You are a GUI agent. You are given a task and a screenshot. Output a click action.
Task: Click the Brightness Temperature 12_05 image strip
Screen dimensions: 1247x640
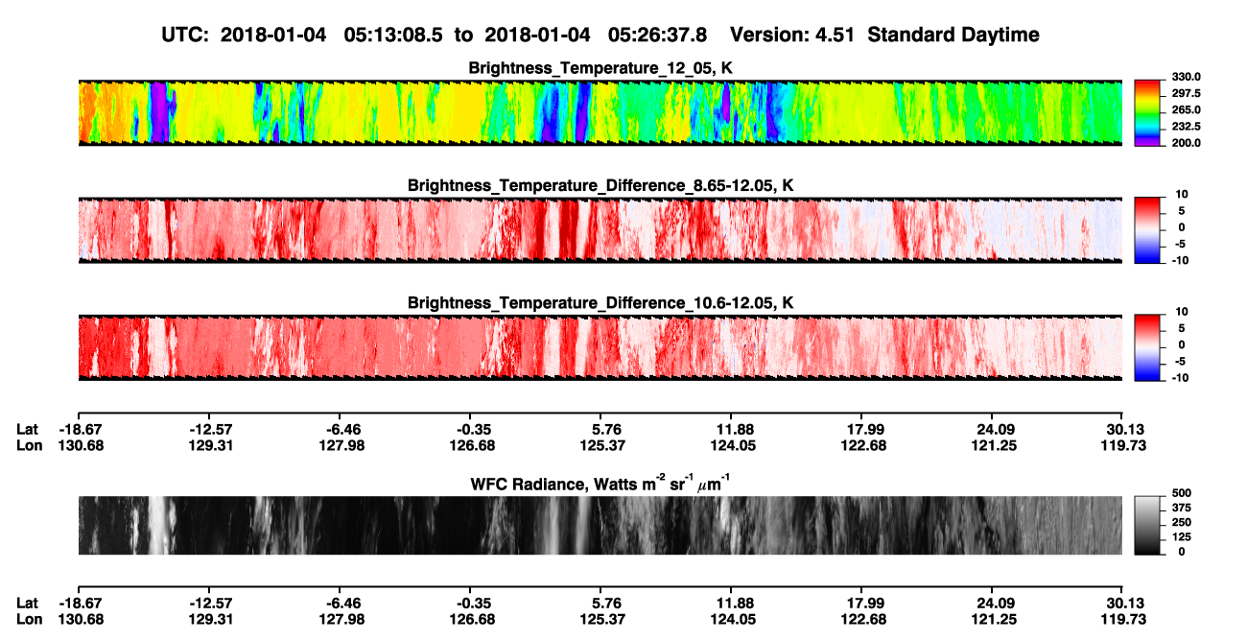coord(600,113)
